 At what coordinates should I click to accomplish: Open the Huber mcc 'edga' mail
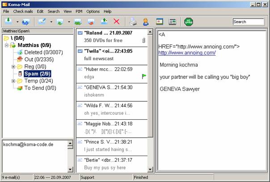112,74
